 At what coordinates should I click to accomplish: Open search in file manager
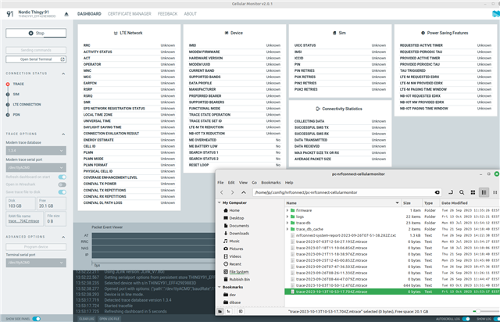[x=462, y=192]
